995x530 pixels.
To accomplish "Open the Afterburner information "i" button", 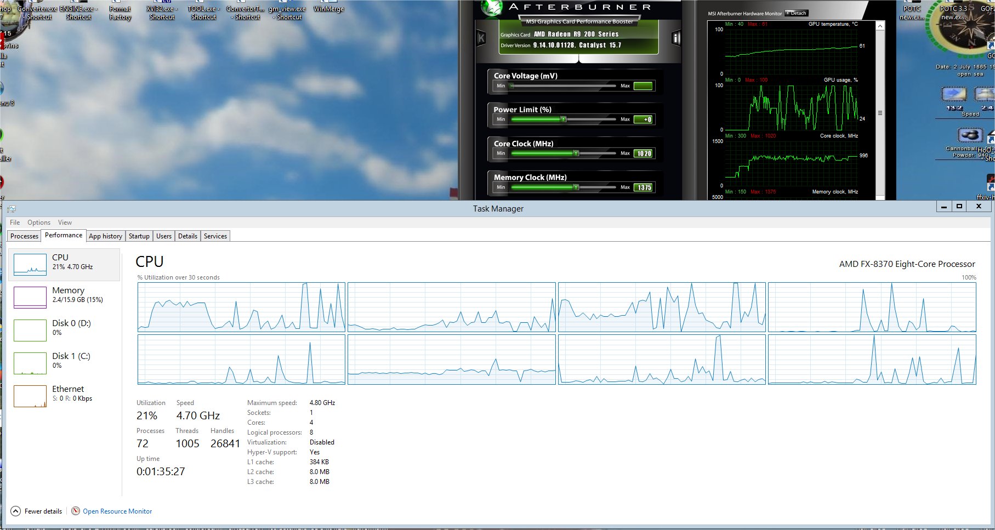I will pos(676,38).
